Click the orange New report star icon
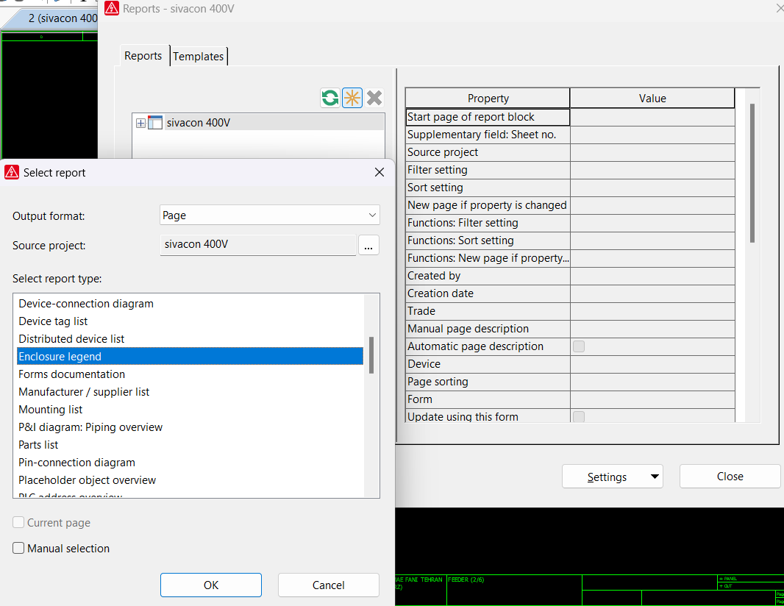The image size is (784, 606). pyautogui.click(x=352, y=98)
